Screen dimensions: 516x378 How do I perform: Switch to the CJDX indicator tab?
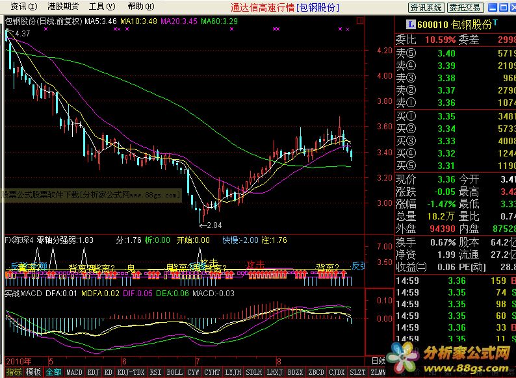coord(337,372)
